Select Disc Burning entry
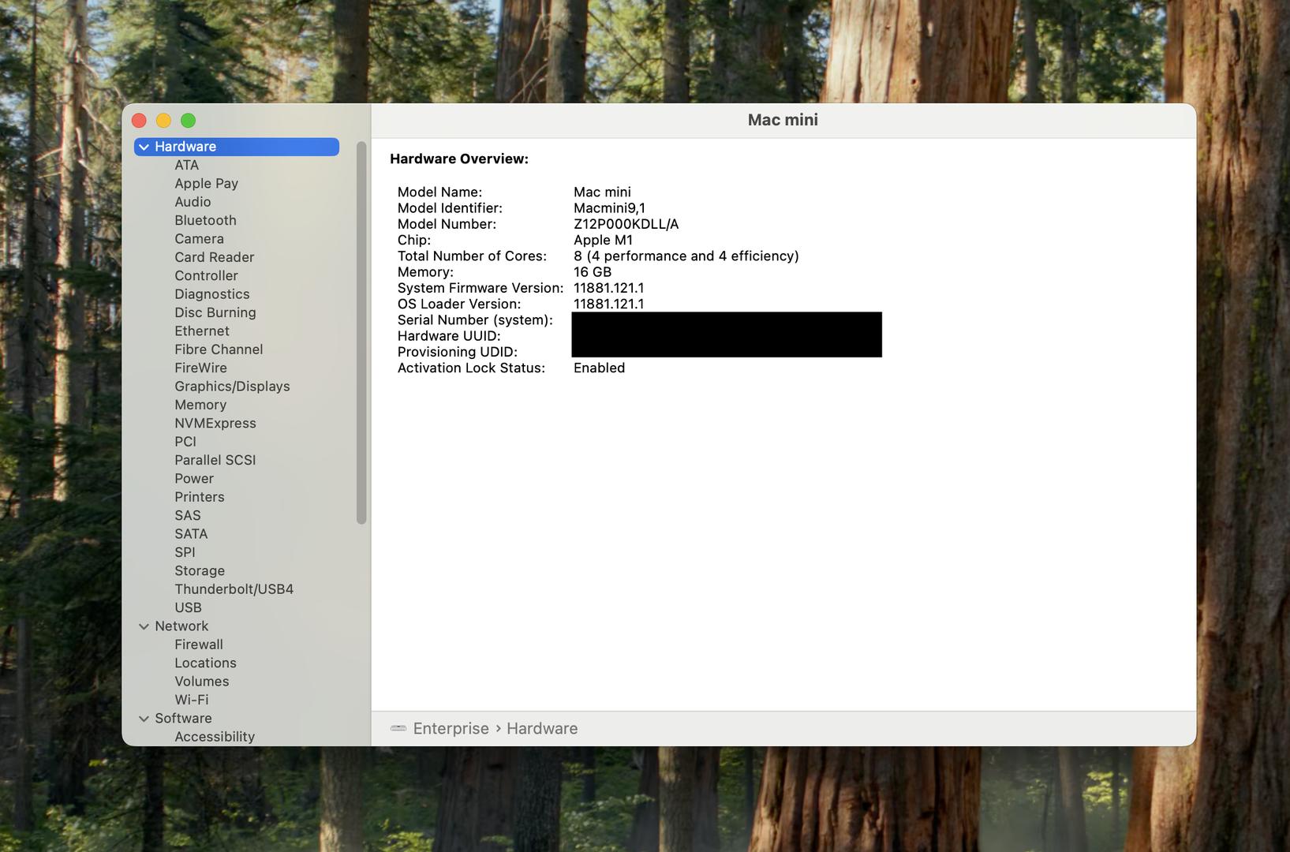The image size is (1290, 852). click(x=215, y=312)
